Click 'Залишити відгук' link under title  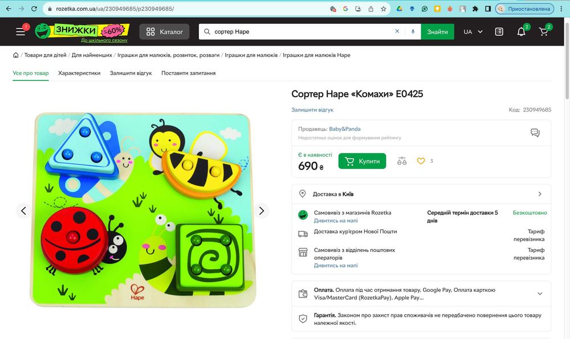point(312,110)
